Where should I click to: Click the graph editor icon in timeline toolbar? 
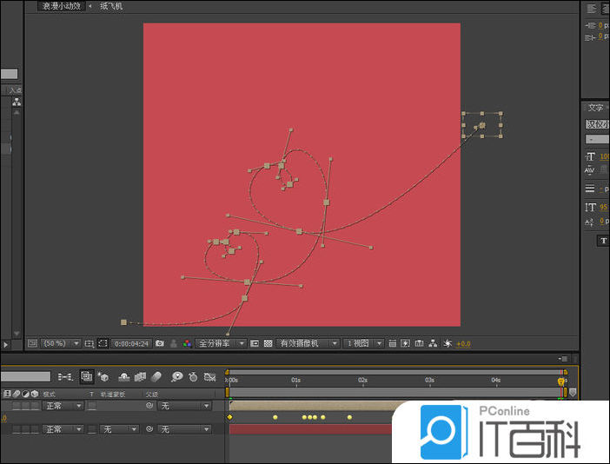tap(209, 376)
